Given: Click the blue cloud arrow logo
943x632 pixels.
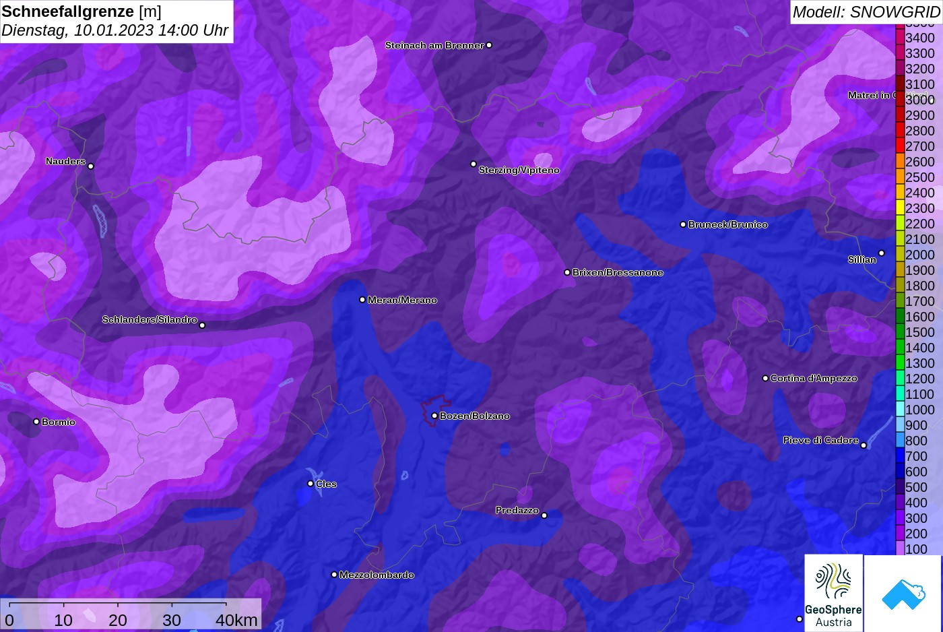Looking at the screenshot, I should [x=903, y=594].
